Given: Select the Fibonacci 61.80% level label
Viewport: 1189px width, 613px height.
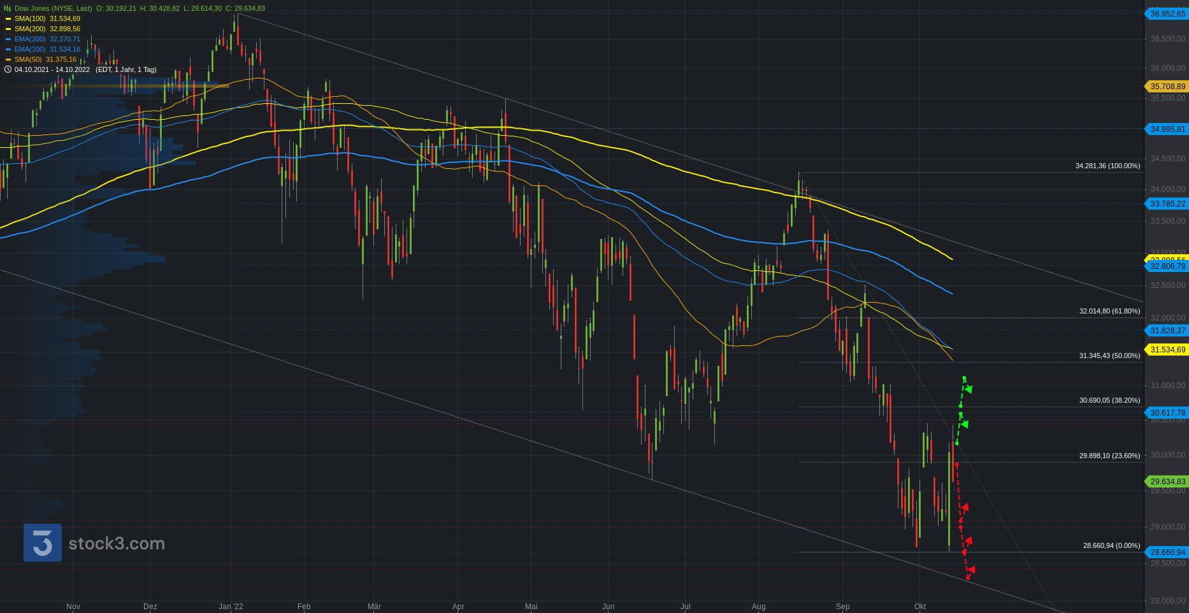Looking at the screenshot, I should point(1109,311).
